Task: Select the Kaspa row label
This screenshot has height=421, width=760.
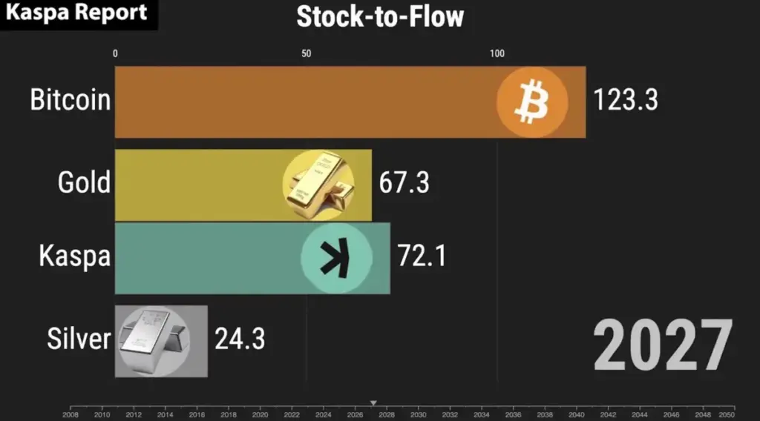Action: pyautogui.click(x=74, y=256)
